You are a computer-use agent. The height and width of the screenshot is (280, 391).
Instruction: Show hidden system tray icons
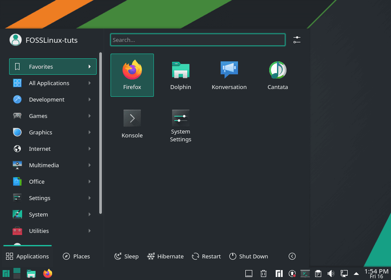pyautogui.click(x=356, y=274)
